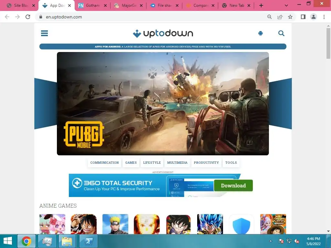
Task: Close the App Download tab
Action: click(69, 5)
